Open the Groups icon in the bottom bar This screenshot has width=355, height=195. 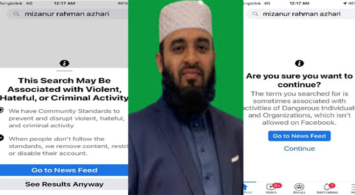click(299, 187)
